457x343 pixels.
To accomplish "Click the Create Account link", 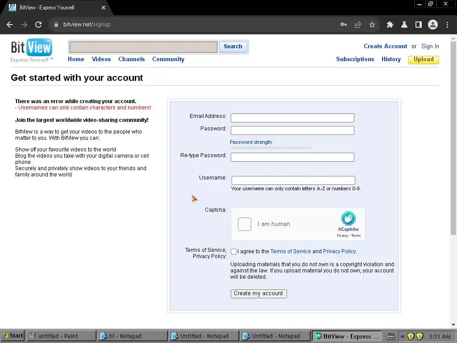I will (385, 46).
